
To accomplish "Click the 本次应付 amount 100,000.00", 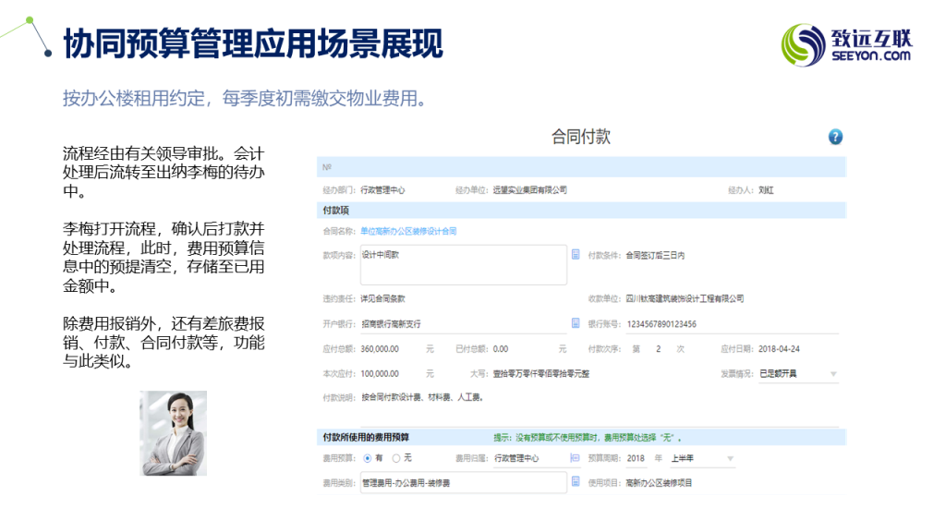I will (380, 374).
